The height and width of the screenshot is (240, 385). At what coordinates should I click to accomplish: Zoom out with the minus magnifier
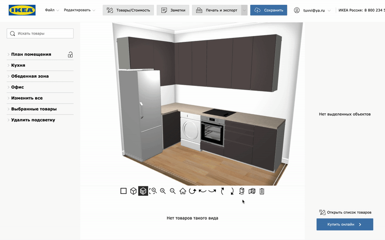click(173, 191)
